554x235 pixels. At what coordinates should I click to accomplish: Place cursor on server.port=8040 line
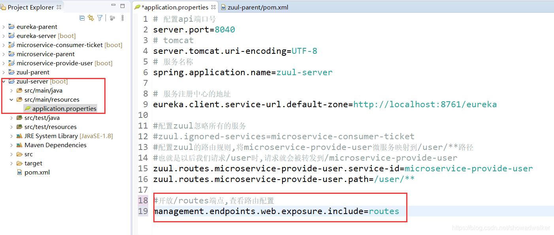point(194,30)
